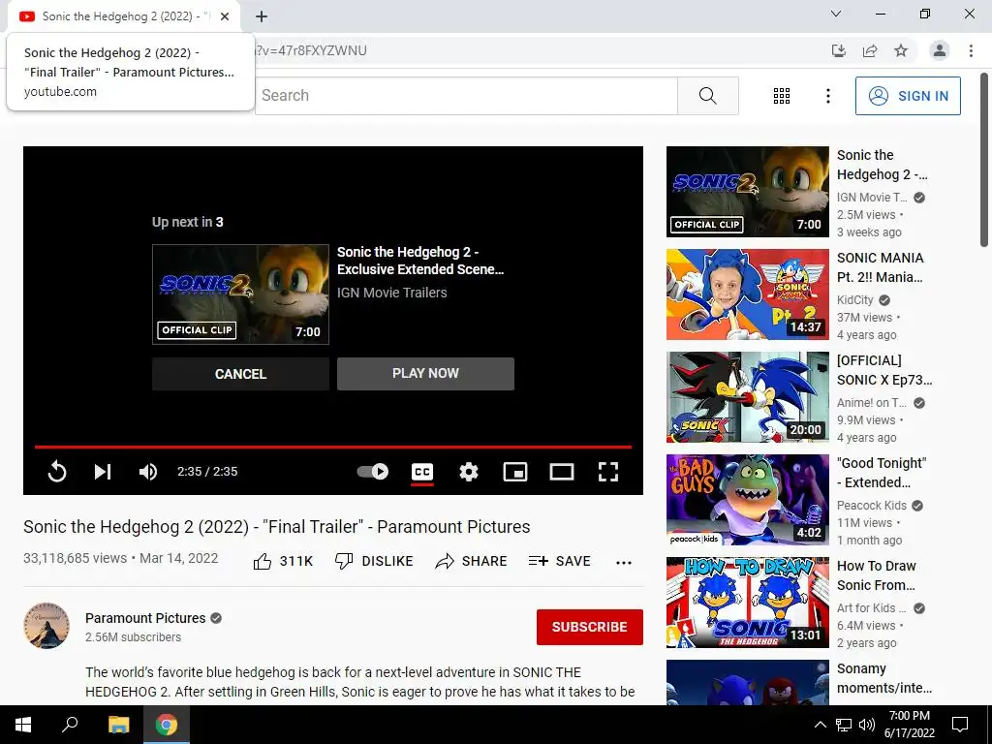The width and height of the screenshot is (992, 744).
Task: Cancel the up next autoplay
Action: click(240, 374)
